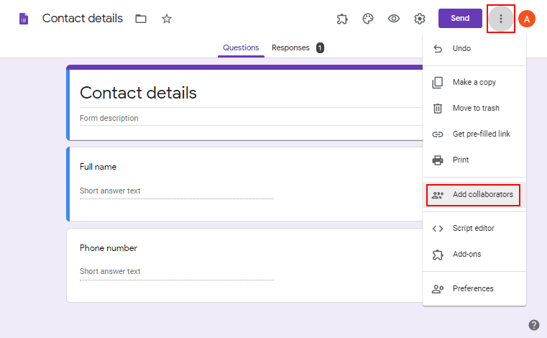Switch to the Questions tab

coord(241,48)
